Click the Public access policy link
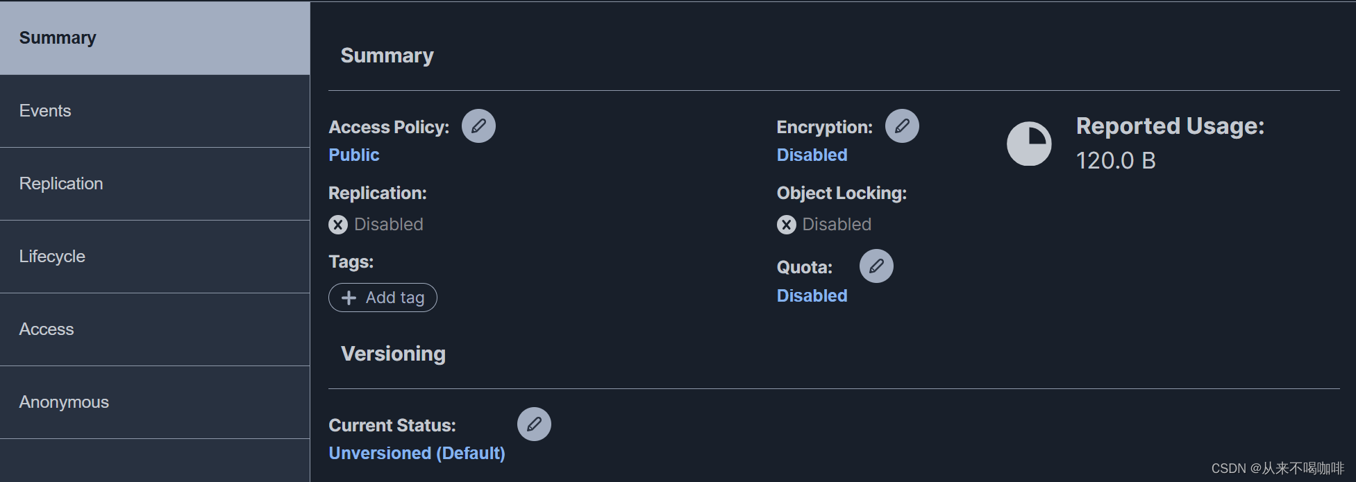This screenshot has width=1356, height=482. (x=354, y=155)
